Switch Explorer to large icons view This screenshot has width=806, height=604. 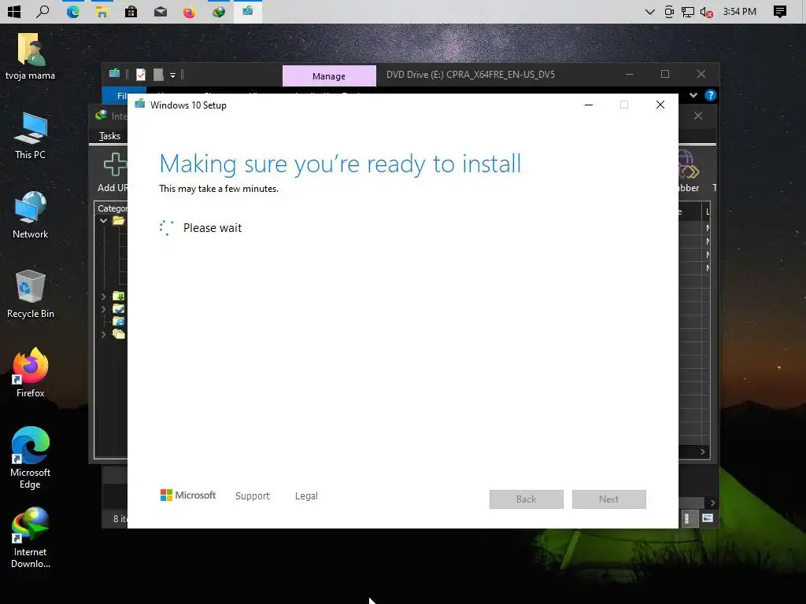coord(708,518)
